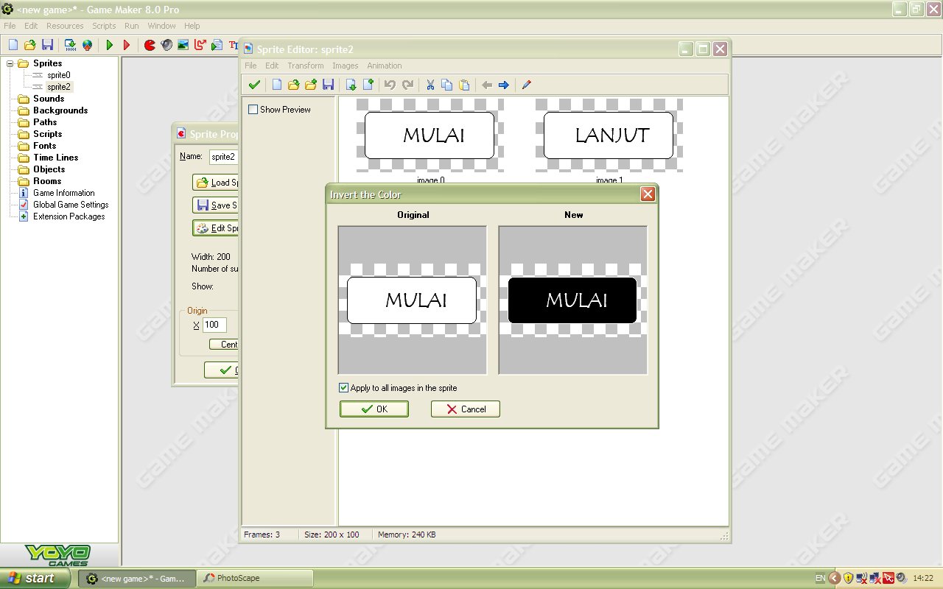This screenshot has height=589, width=943.
Task: Select the pencil edit icon in Sprite Editor
Action: coord(525,84)
